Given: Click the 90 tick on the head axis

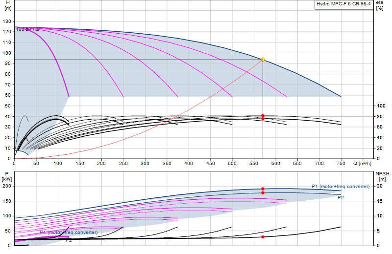Looking at the screenshot, I should [8, 63].
